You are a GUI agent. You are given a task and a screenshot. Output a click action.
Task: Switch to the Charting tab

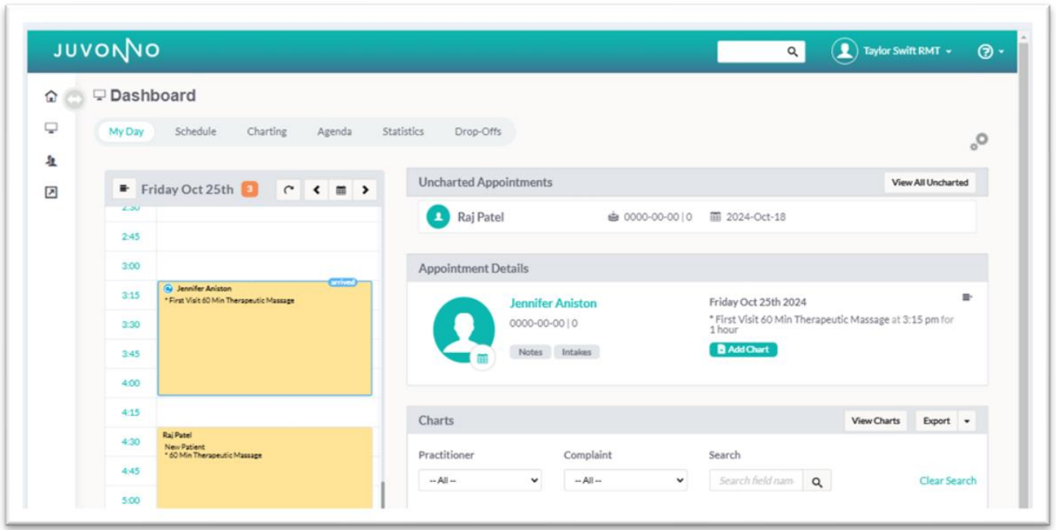pos(266,132)
